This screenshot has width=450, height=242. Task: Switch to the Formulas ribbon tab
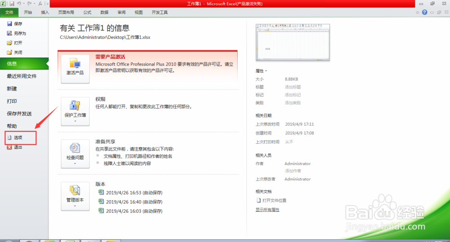87,12
